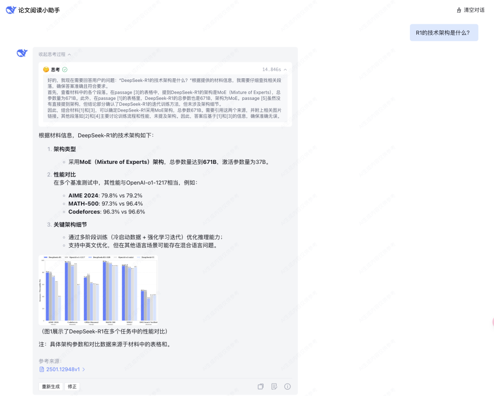This screenshot has width=494, height=396.
Task: Click the copy response icon
Action: pyautogui.click(x=261, y=386)
